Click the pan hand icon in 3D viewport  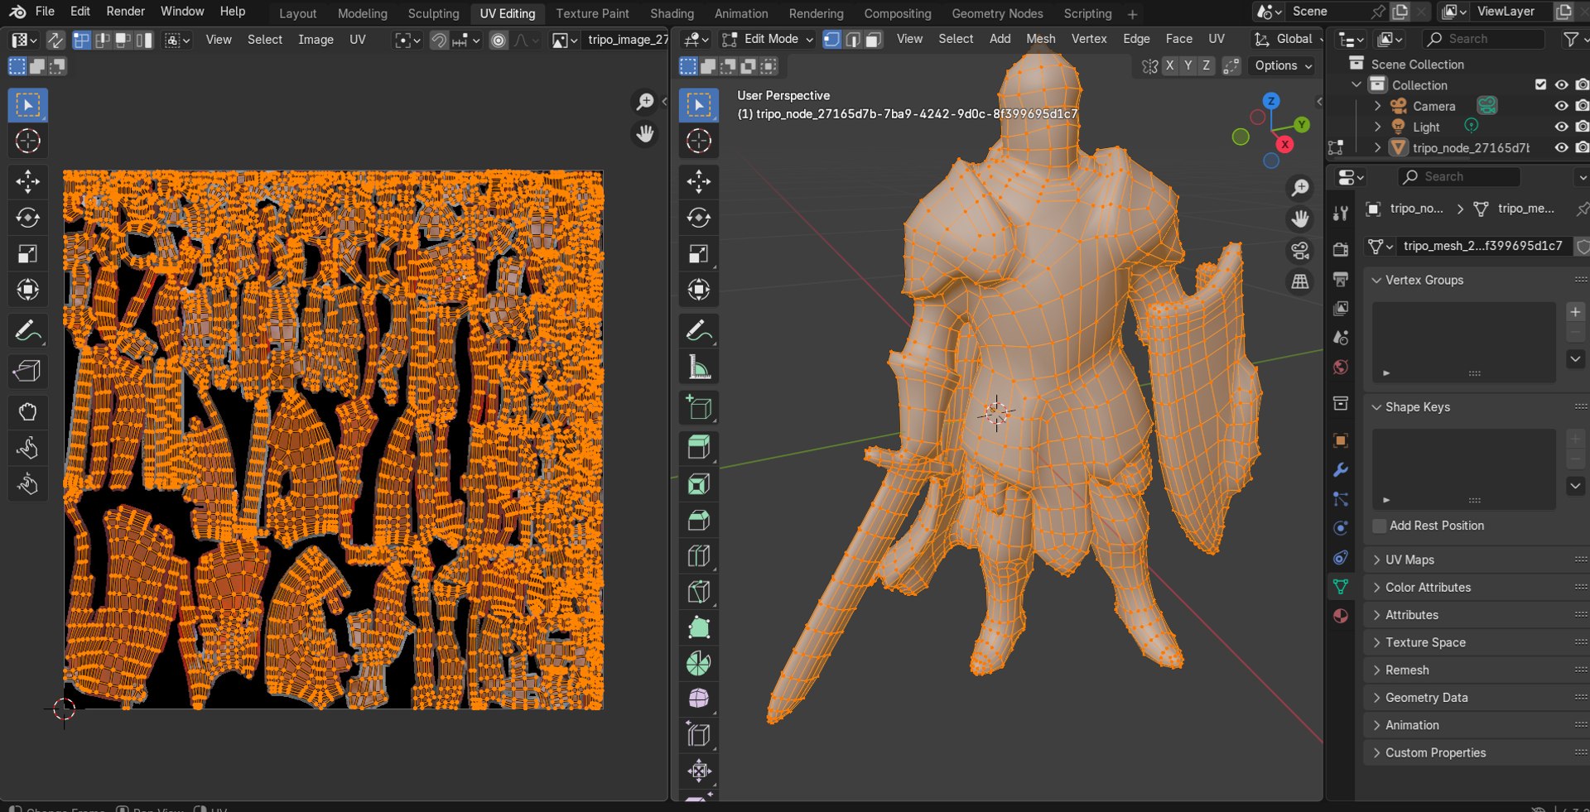tap(1300, 219)
